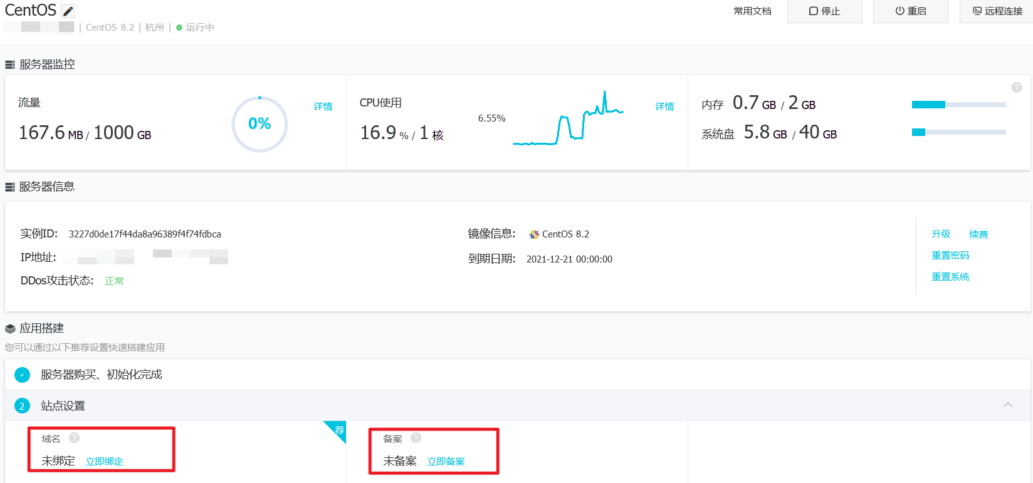Click the pencil edit icon next to CentOS
Viewport: 1033px width, 483px height.
[68, 11]
